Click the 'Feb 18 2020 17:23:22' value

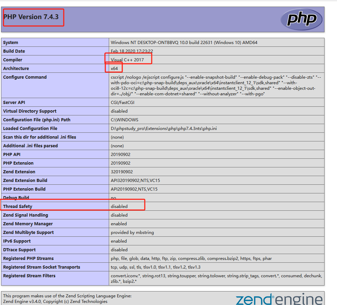(x=132, y=51)
